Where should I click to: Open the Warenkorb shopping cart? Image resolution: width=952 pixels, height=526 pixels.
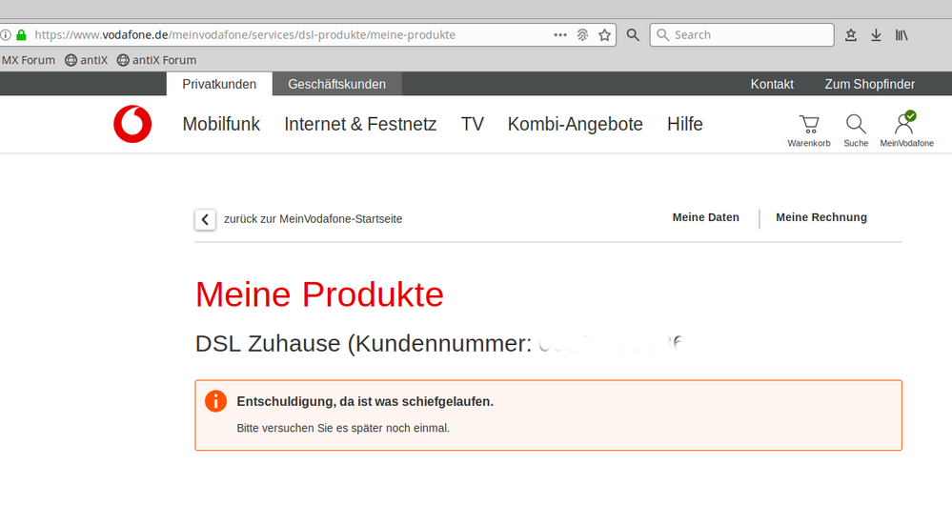tap(809, 131)
